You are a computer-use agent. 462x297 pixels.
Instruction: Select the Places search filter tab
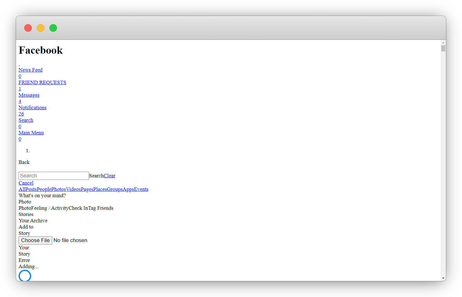pyautogui.click(x=100, y=189)
